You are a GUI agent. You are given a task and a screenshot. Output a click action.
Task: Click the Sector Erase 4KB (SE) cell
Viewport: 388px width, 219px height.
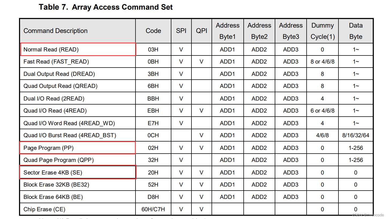tap(53, 173)
